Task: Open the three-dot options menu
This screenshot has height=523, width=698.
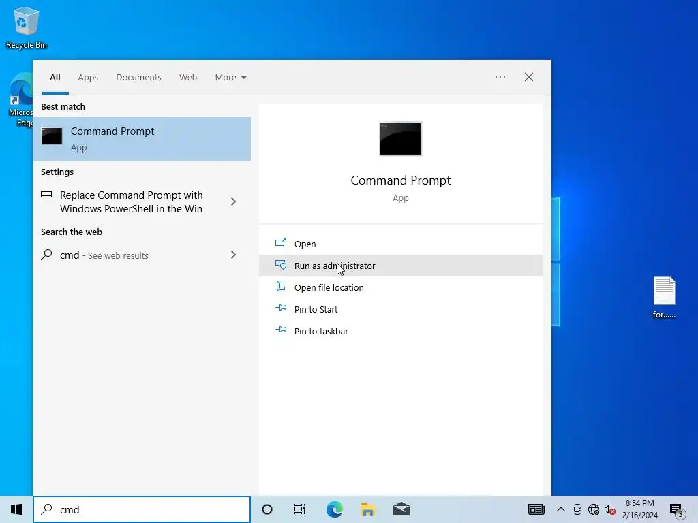Action: [500, 77]
